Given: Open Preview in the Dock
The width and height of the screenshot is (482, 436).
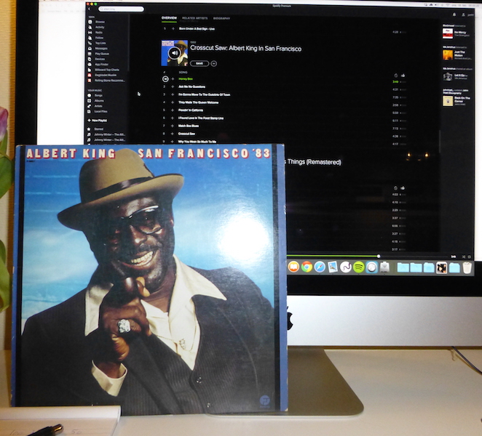Looking at the screenshot, I should pyautogui.click(x=333, y=267).
